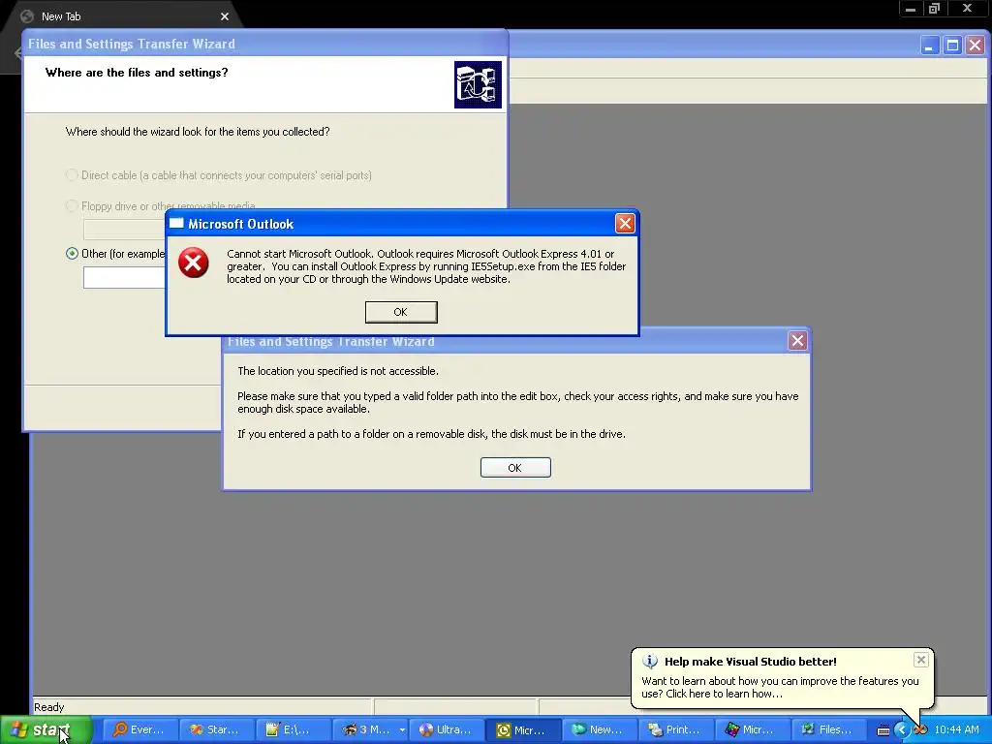Screen dimensions: 992x744
Task: Click OK in the location not accessible dialog
Action: [x=515, y=468]
